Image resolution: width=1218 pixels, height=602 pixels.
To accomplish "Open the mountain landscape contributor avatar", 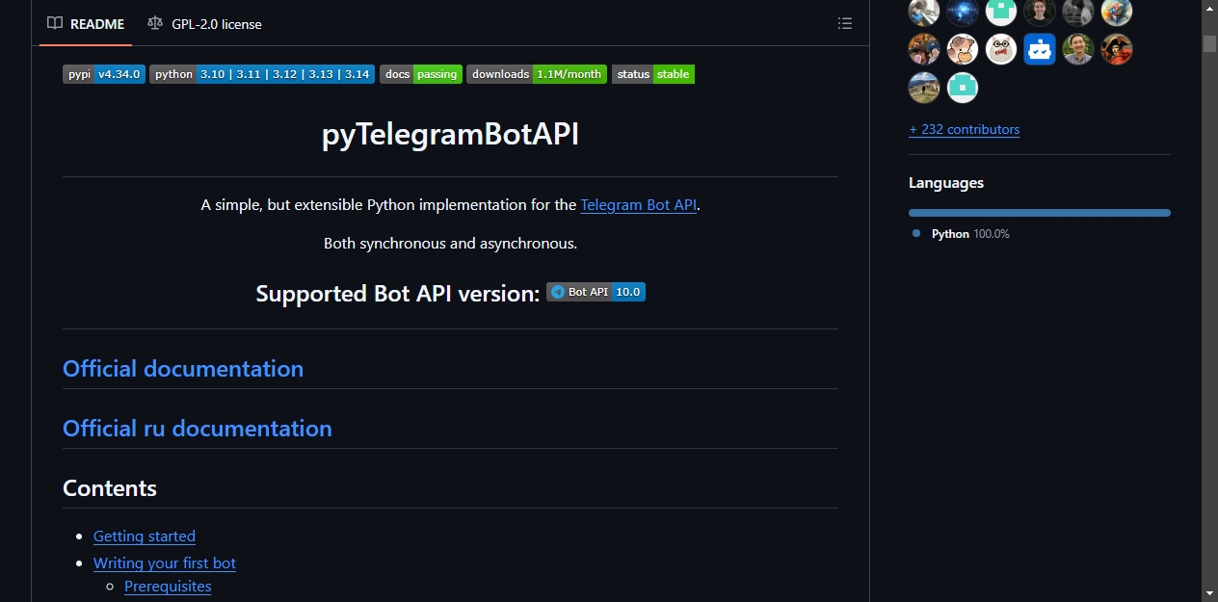I will coord(924,88).
